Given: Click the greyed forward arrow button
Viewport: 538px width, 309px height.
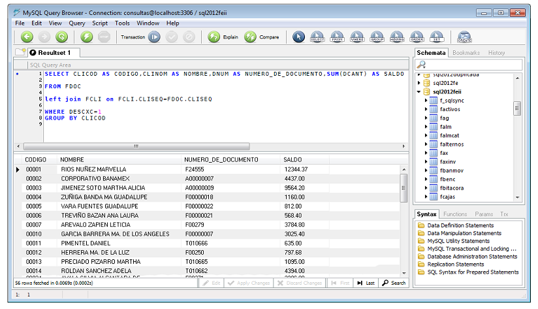Looking at the screenshot, I should pos(44,37).
